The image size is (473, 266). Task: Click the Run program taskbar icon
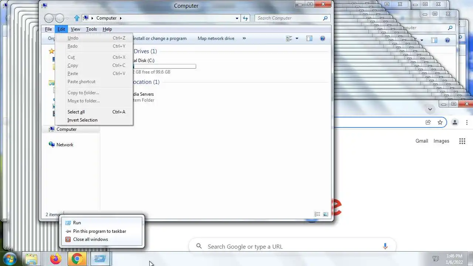pyautogui.click(x=100, y=259)
